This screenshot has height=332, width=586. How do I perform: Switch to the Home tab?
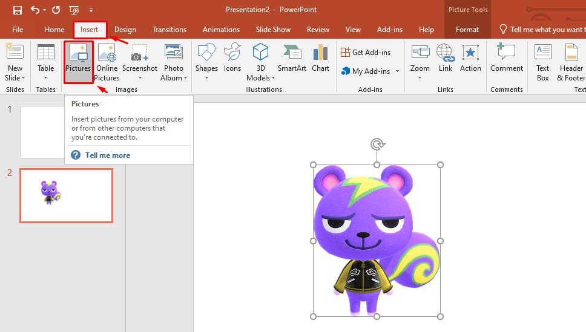[x=54, y=30]
